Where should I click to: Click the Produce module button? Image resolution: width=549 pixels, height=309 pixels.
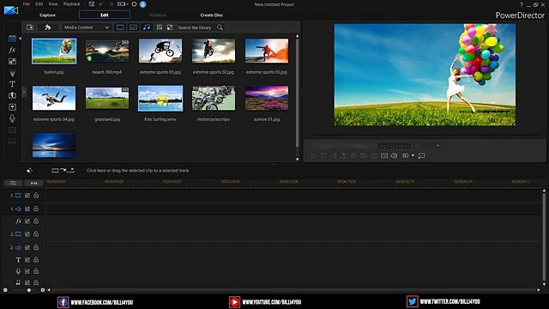coord(158,15)
